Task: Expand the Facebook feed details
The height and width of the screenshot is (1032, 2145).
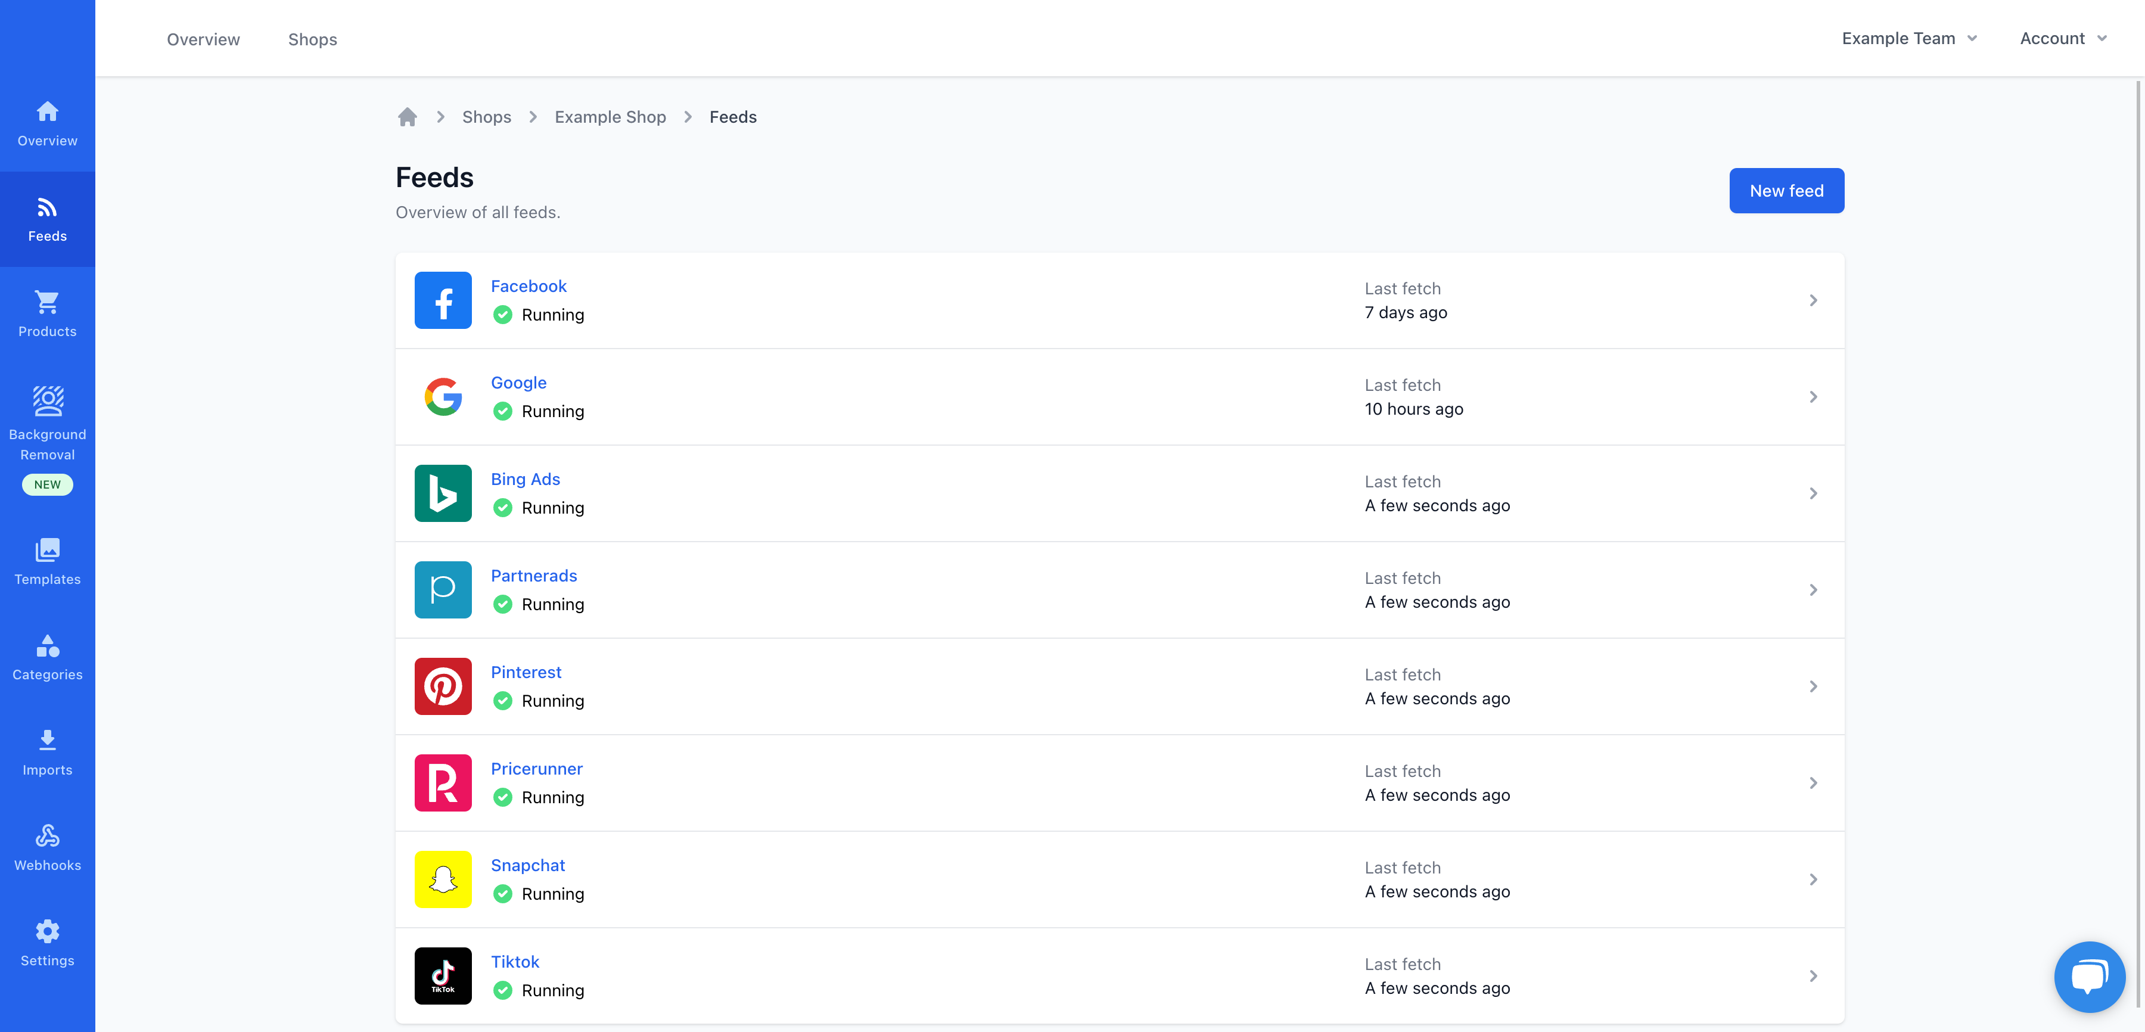Action: coord(1813,300)
